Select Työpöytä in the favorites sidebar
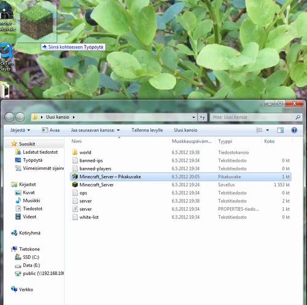Viewport: 307px width, 305px height. click(33, 160)
